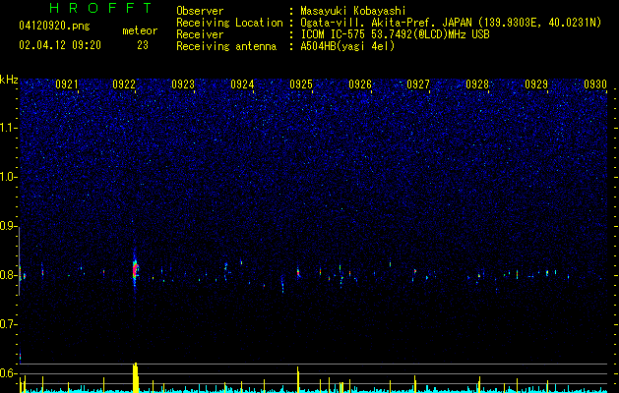Image resolution: width=619 pixels, height=393 pixels.
Task: Click the A504HB(yagi 4el) antenna text
Action: coord(347,46)
